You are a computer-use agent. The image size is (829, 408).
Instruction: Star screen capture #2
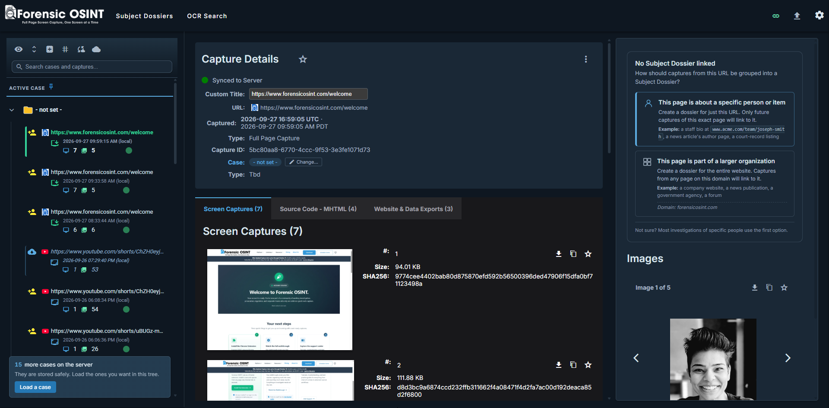coord(588,365)
